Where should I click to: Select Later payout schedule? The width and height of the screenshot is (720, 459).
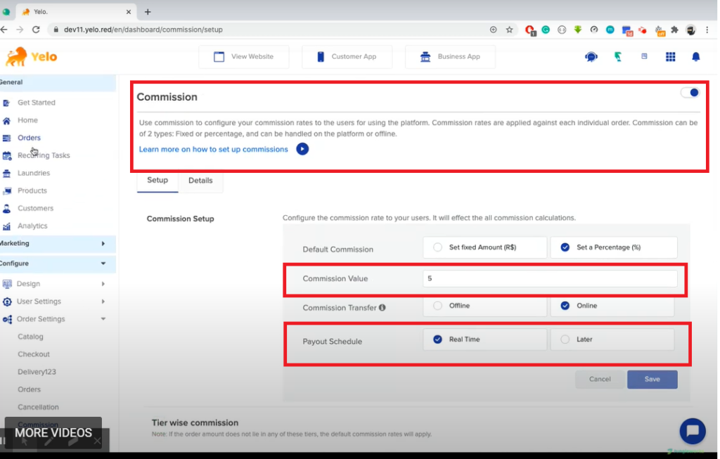click(612, 340)
